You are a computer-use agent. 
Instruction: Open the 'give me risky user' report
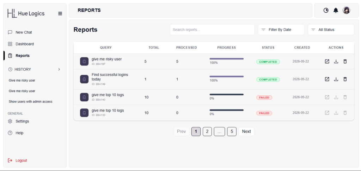[327, 61]
